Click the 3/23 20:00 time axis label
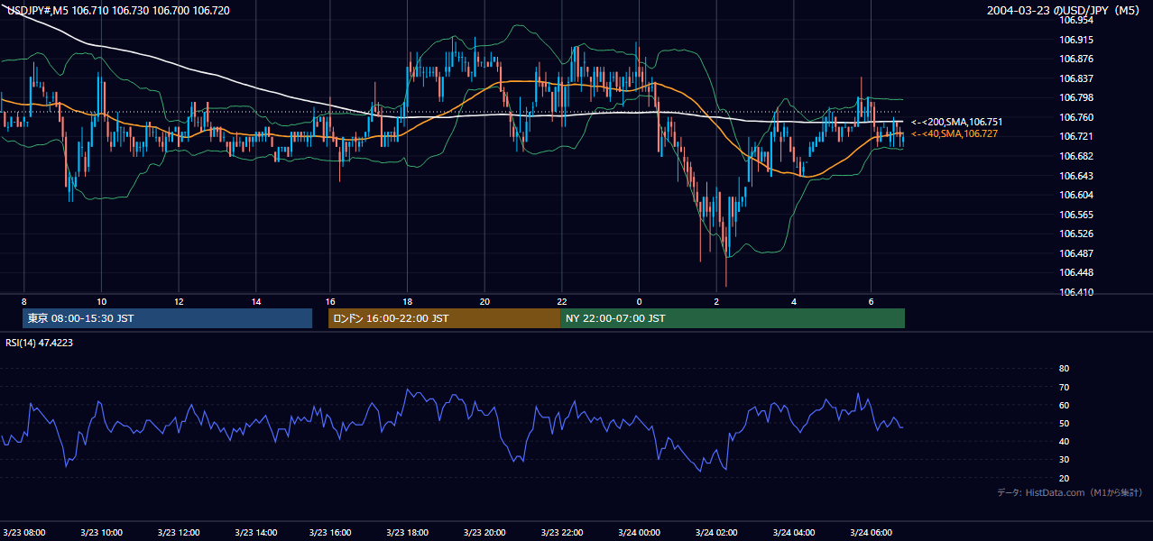The image size is (1153, 541). [x=484, y=532]
